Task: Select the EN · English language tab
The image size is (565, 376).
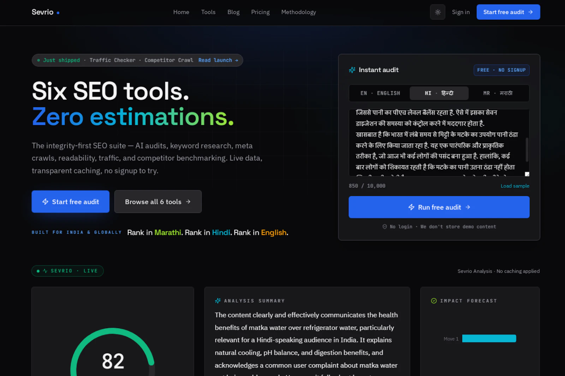Action: pos(380,93)
